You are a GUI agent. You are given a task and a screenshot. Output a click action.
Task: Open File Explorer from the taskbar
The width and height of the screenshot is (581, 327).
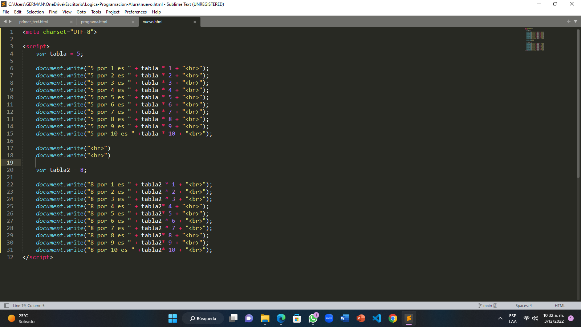click(x=265, y=319)
